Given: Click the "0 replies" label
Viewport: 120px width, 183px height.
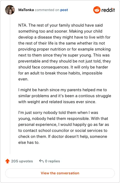Looking at the screenshot, I should 52,161.
